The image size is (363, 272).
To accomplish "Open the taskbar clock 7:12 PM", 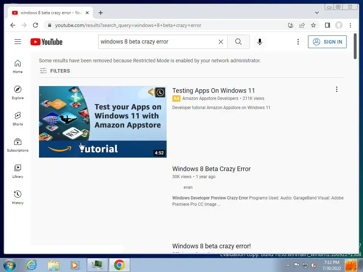I will pyautogui.click(x=331, y=265).
